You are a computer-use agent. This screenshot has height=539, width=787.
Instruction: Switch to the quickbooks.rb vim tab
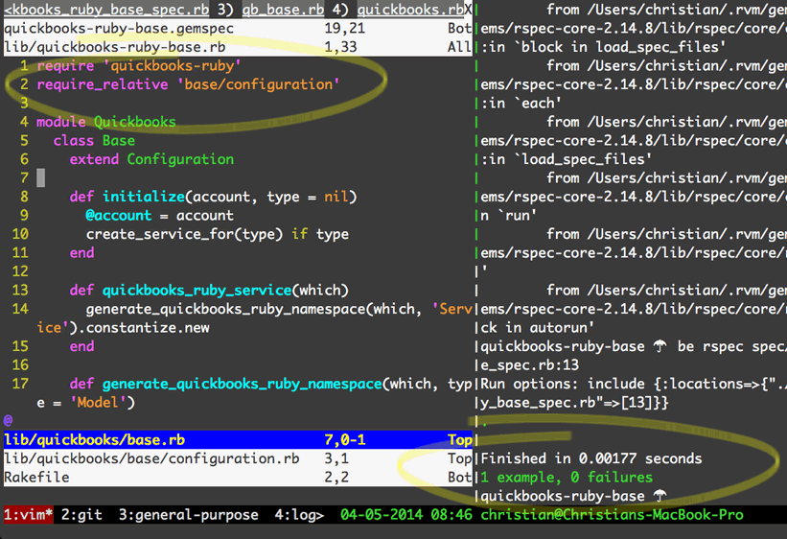(410, 10)
